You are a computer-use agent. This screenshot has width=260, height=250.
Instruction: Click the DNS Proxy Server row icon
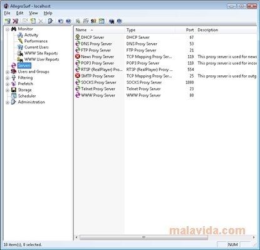(78, 44)
